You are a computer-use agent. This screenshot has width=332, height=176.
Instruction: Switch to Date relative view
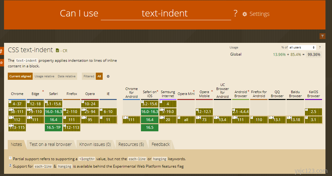pyautogui.click(x=67, y=76)
